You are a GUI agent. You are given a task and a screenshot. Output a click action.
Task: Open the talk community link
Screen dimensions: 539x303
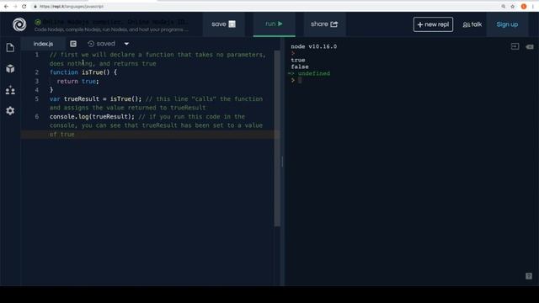point(472,24)
